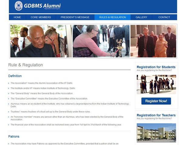Image resolution: width=182 pixels, height=145 pixels.
Task: Click students group photo under Registration for Students
Action: tap(156, 85)
